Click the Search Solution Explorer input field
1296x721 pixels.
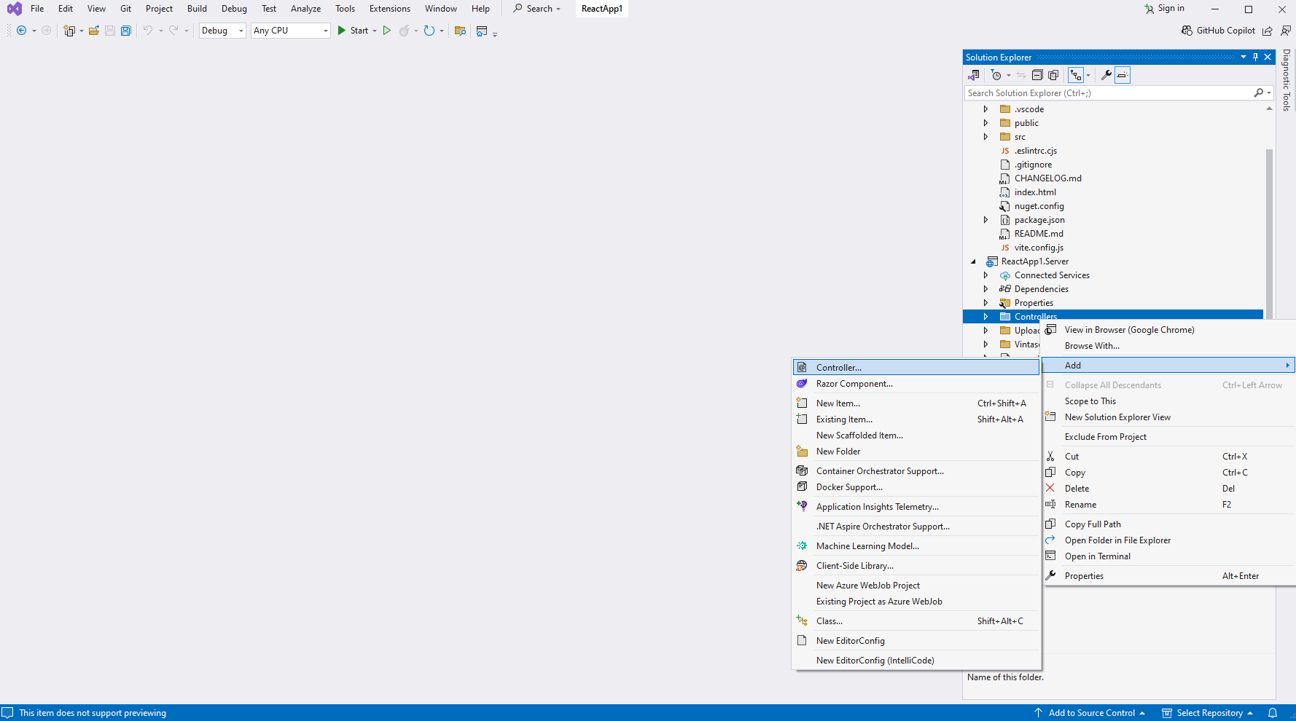[1108, 93]
